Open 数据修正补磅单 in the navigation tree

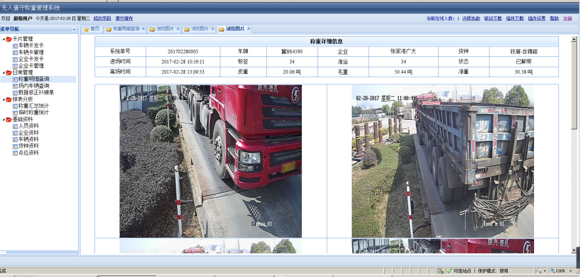36,93
